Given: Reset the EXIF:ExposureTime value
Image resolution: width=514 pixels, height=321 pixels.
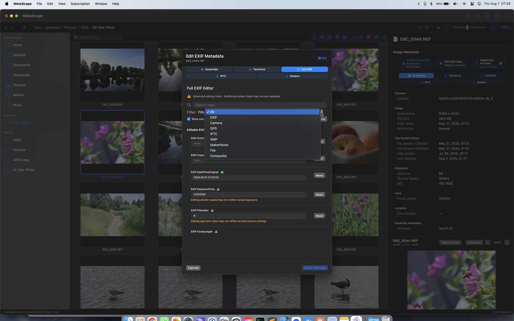Looking at the screenshot, I should [319, 195].
